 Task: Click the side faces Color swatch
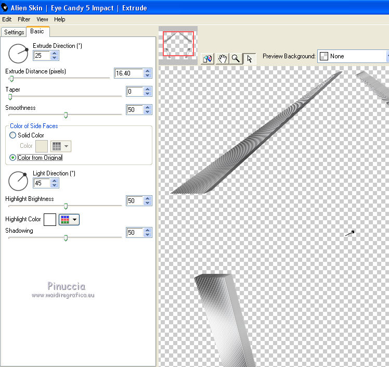42,146
